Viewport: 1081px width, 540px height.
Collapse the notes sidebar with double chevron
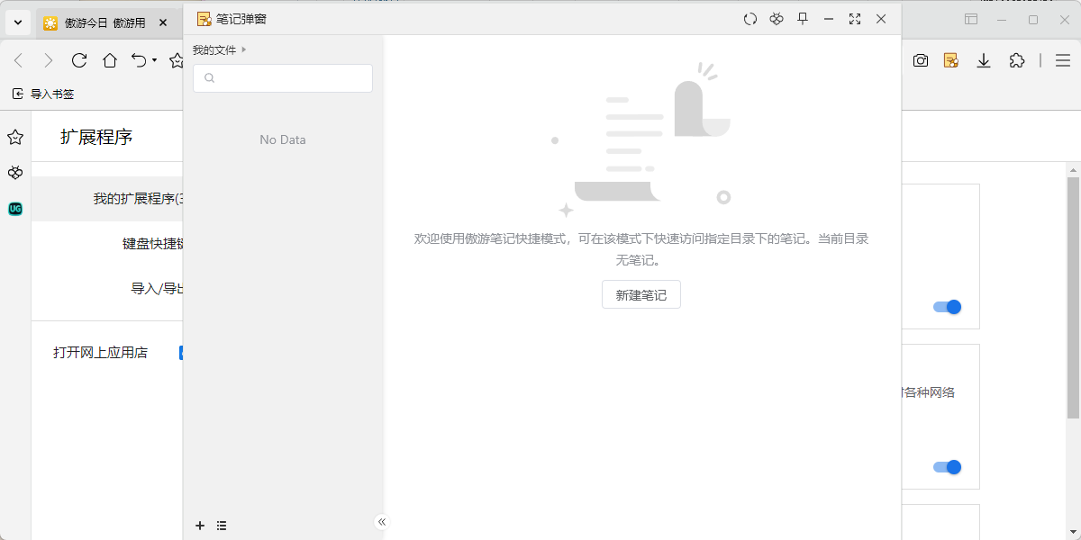381,520
